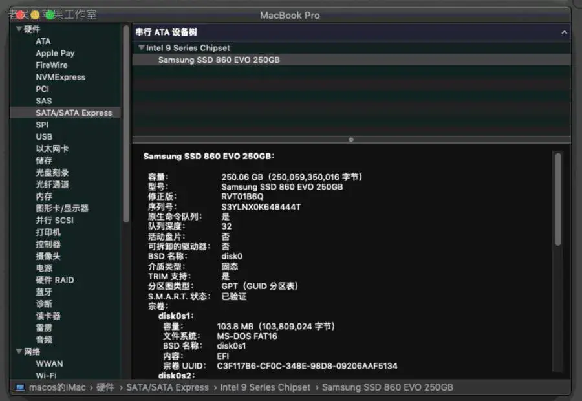Select the PCI sidebar item
582x401 pixels.
42,89
